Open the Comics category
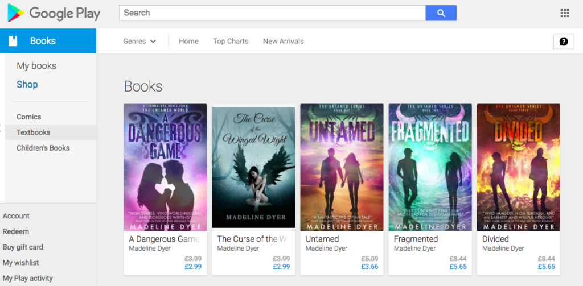The image size is (583, 286). 28,117
